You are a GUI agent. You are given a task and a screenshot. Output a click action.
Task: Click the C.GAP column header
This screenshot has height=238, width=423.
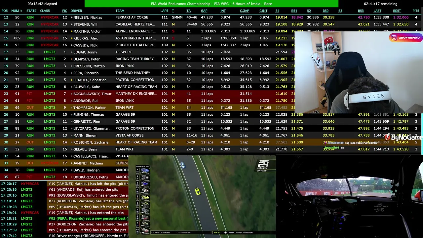click(x=245, y=11)
